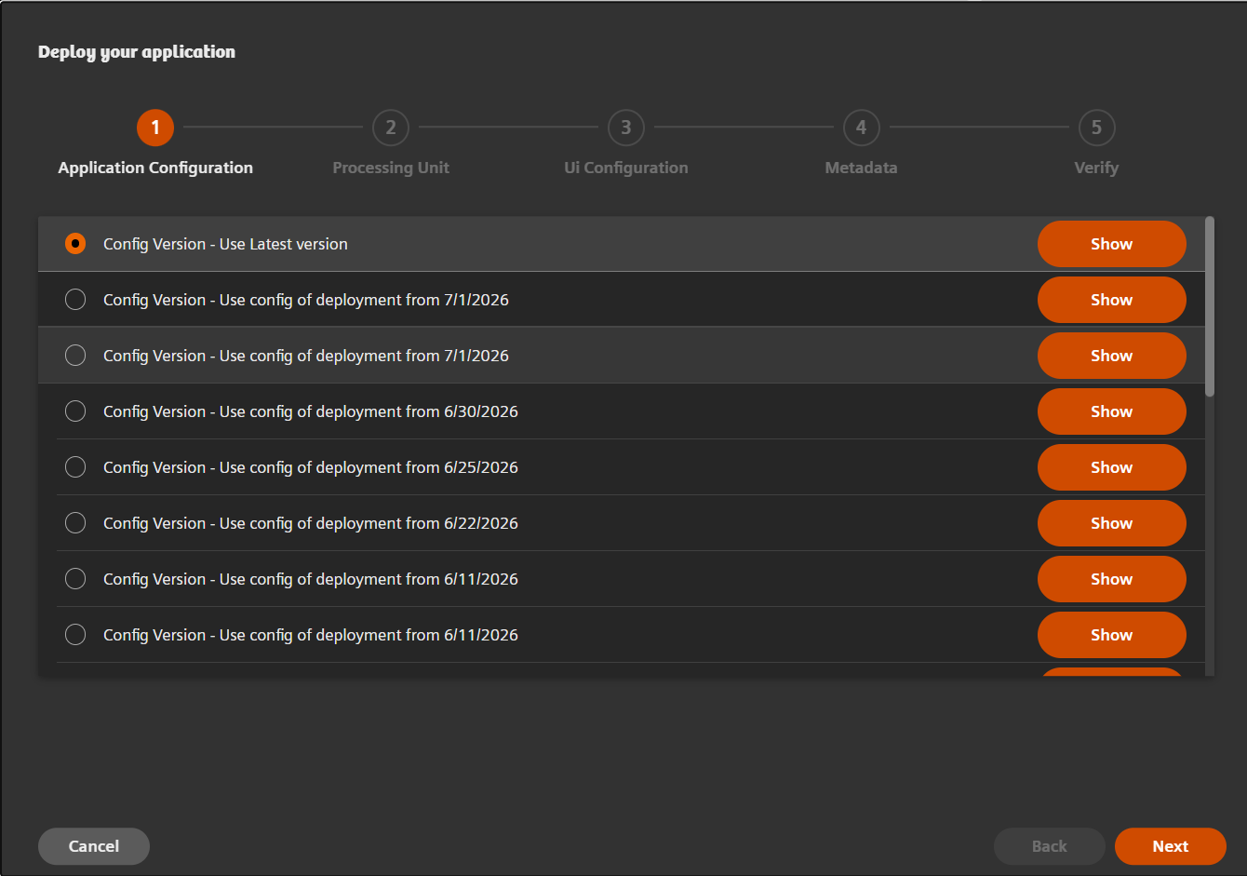This screenshot has height=876, width=1247.
Task: Click the Back button
Action: coord(1050,846)
